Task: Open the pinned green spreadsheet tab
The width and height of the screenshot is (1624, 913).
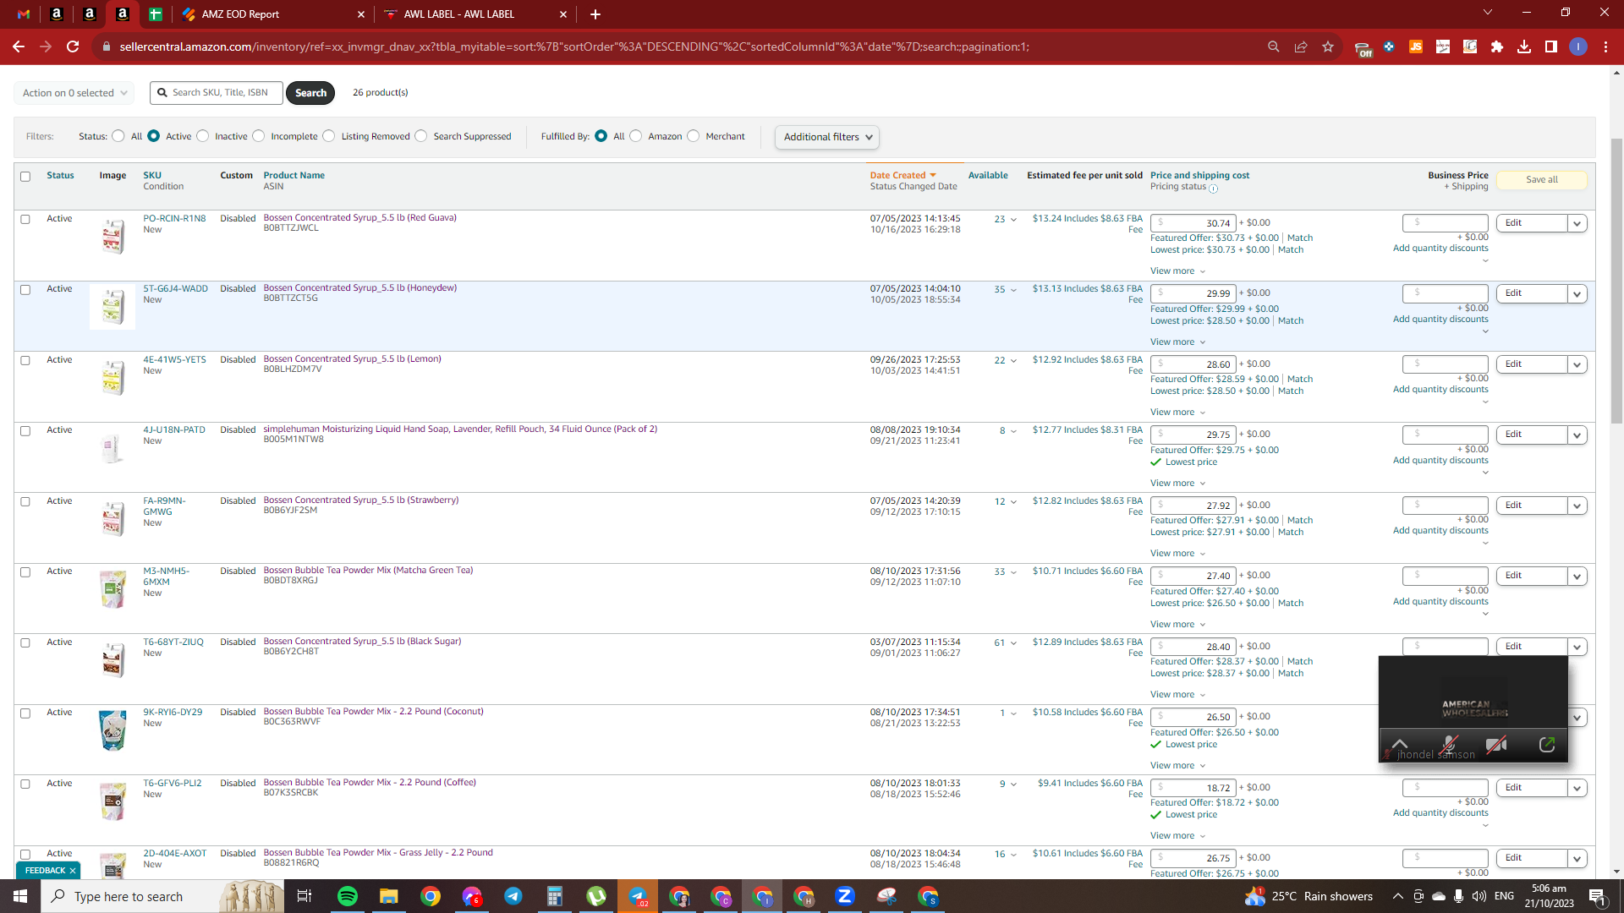Action: (x=156, y=14)
